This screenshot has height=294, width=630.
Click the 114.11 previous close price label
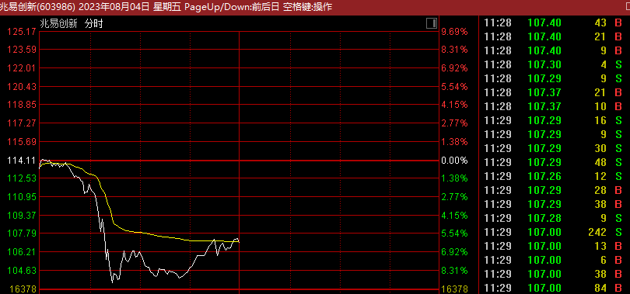click(22, 161)
